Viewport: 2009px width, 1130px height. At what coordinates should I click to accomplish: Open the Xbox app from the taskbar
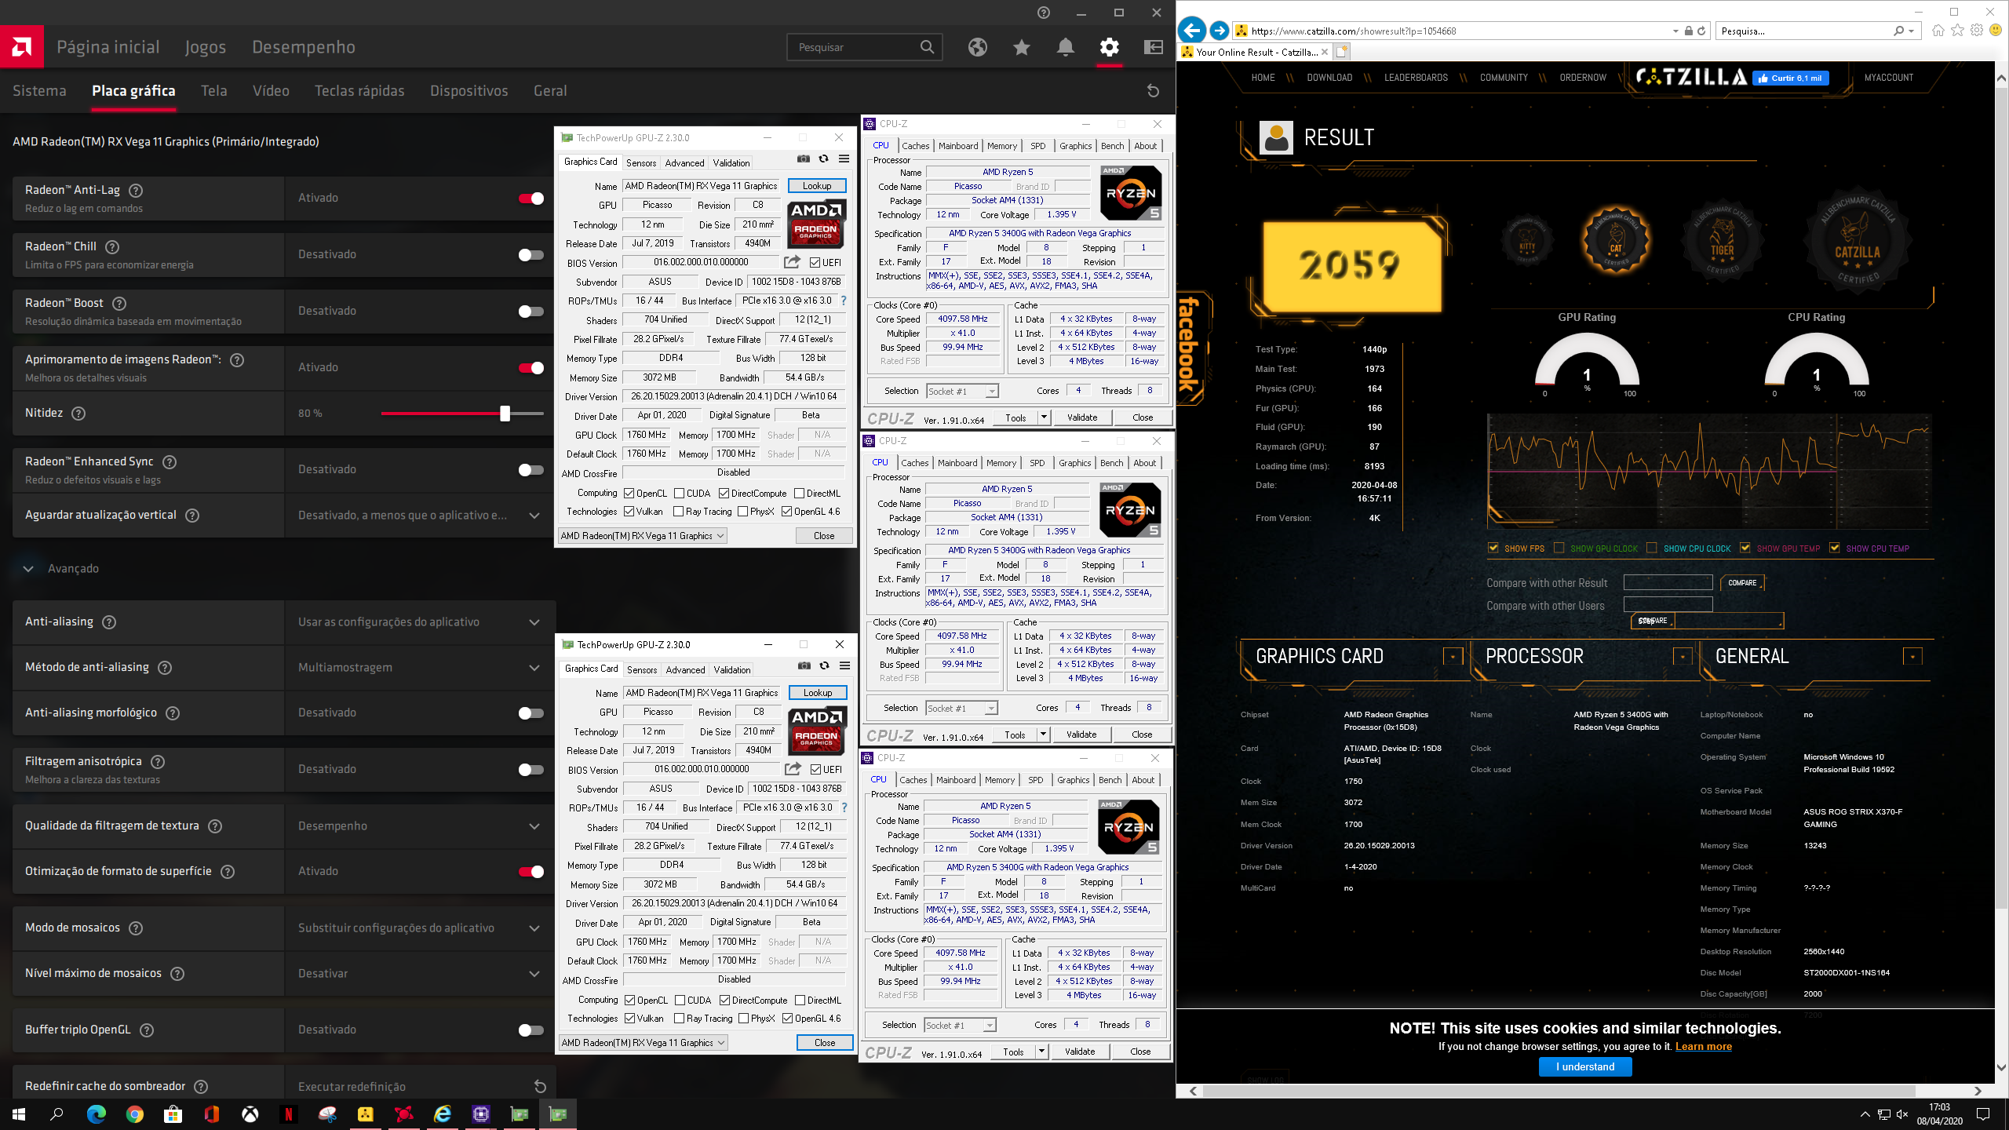click(x=250, y=1114)
